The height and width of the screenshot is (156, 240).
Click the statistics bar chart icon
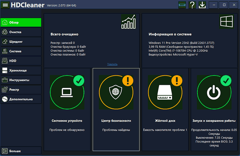(x=128, y=21)
